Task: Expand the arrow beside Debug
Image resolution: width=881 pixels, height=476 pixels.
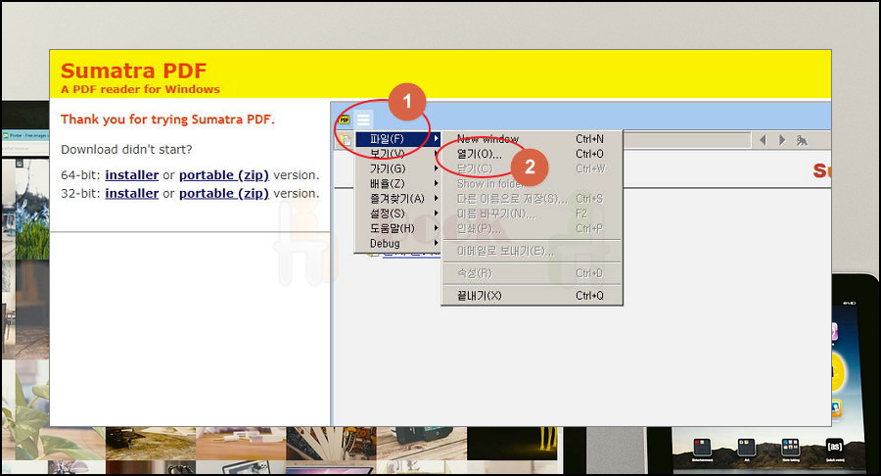Action: tap(436, 243)
